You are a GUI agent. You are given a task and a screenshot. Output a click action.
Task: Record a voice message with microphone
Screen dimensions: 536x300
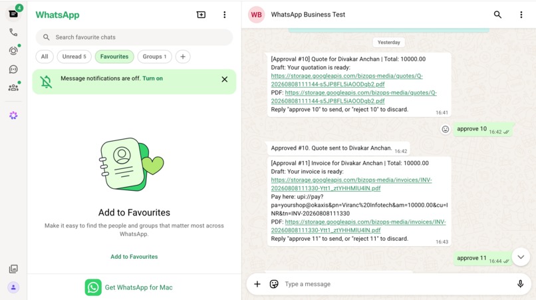point(520,284)
